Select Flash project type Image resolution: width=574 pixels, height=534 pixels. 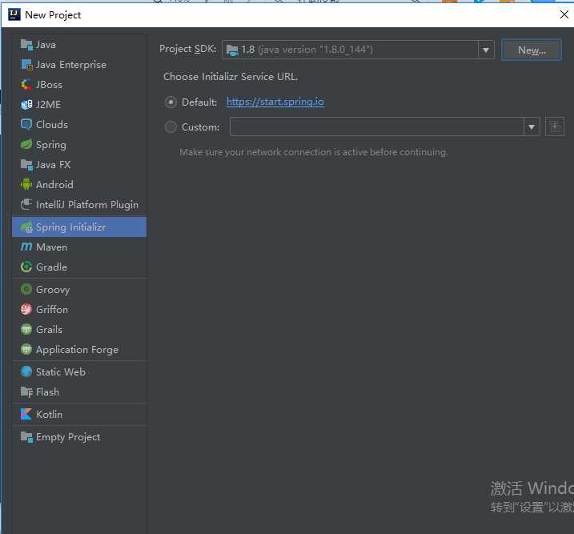click(x=79, y=392)
